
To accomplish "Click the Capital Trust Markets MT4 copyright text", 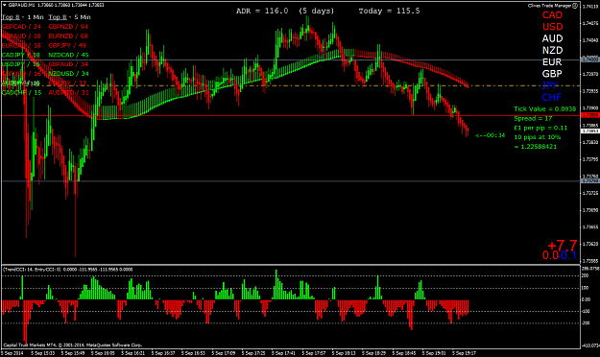I will pyautogui.click(x=73, y=345).
